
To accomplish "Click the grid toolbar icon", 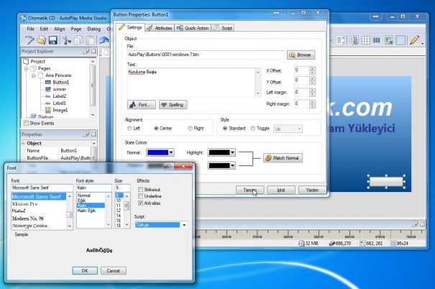I will [x=365, y=40].
